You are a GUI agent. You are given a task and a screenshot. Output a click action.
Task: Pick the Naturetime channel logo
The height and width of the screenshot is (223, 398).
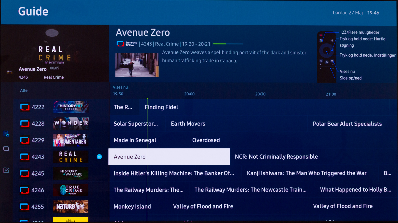pyautogui.click(x=71, y=207)
